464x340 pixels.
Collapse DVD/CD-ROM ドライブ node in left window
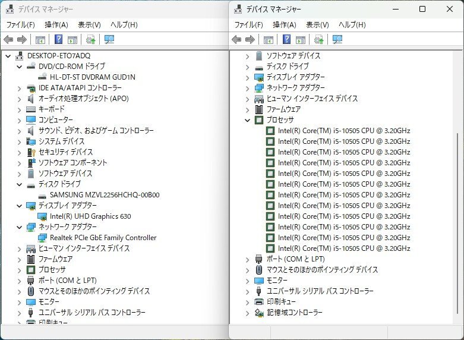[19, 67]
